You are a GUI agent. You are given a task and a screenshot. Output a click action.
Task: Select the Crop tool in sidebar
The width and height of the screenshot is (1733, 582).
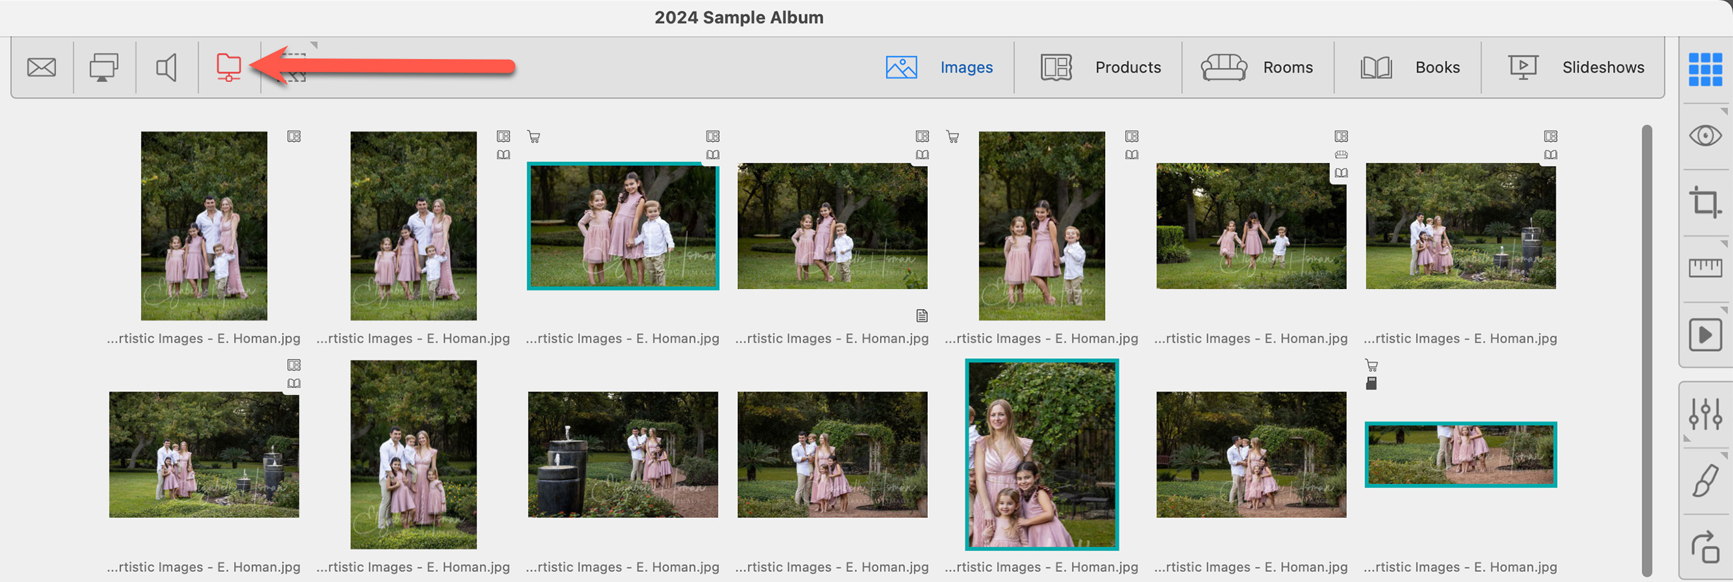point(1705,202)
